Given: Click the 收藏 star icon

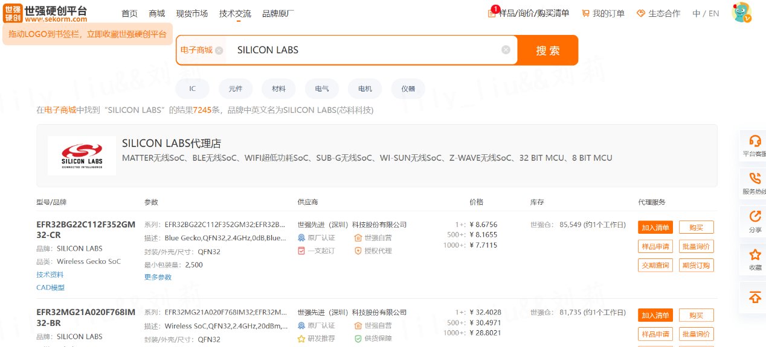Looking at the screenshot, I should pyautogui.click(x=755, y=254).
